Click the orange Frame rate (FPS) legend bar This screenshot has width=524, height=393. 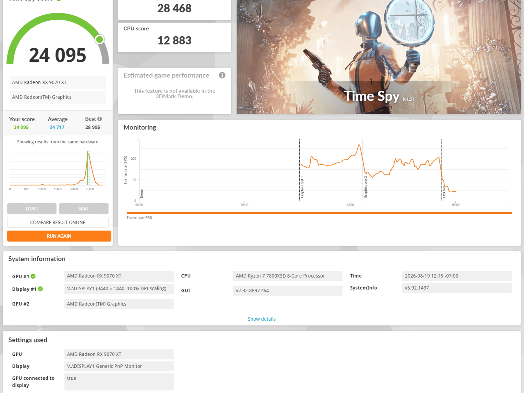319,213
